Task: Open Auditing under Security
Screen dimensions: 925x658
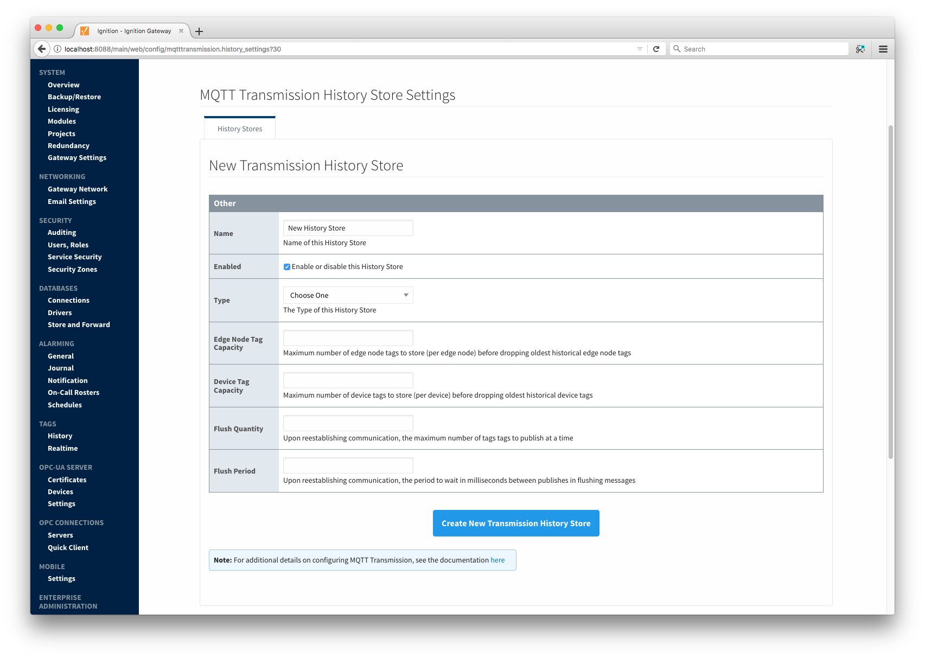Action: point(62,233)
